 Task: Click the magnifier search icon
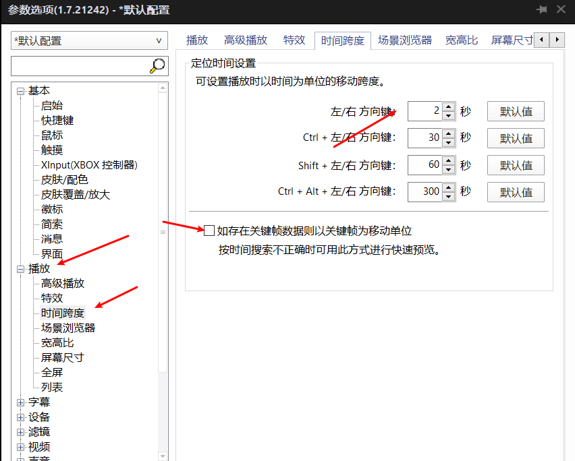click(157, 66)
